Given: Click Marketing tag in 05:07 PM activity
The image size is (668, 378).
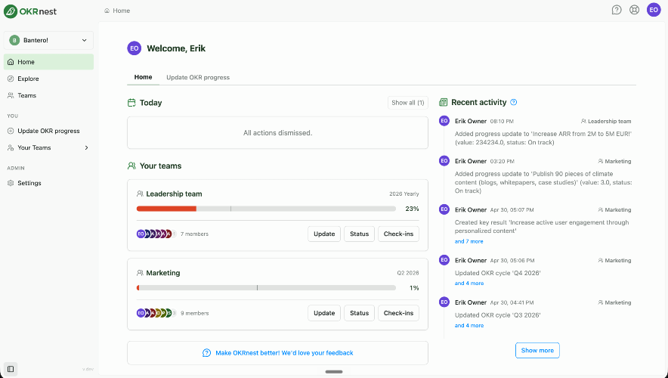Looking at the screenshot, I should click(614, 210).
